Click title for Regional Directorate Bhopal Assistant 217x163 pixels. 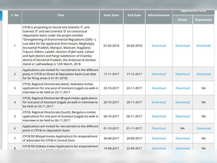(60, 102)
